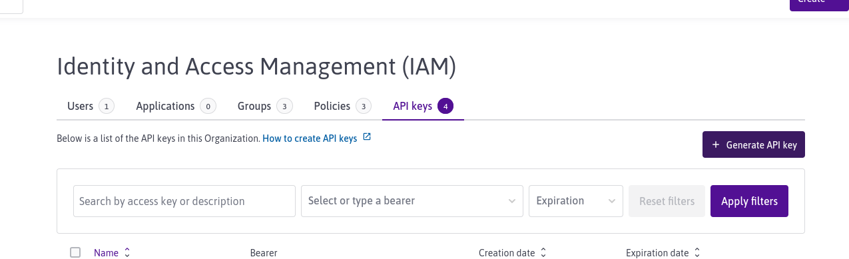The height and width of the screenshot is (259, 849).
Task: Click the Apply filters button
Action: [x=749, y=201]
